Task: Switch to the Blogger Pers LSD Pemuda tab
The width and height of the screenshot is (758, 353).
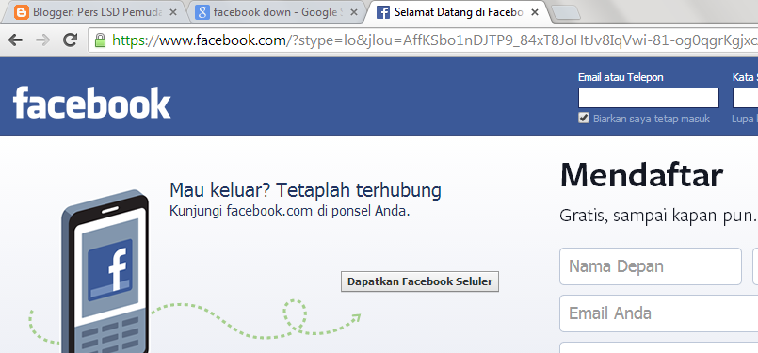Action: coord(95,12)
